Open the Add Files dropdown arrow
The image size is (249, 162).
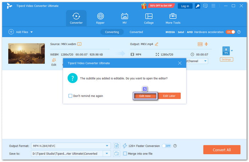31,32
